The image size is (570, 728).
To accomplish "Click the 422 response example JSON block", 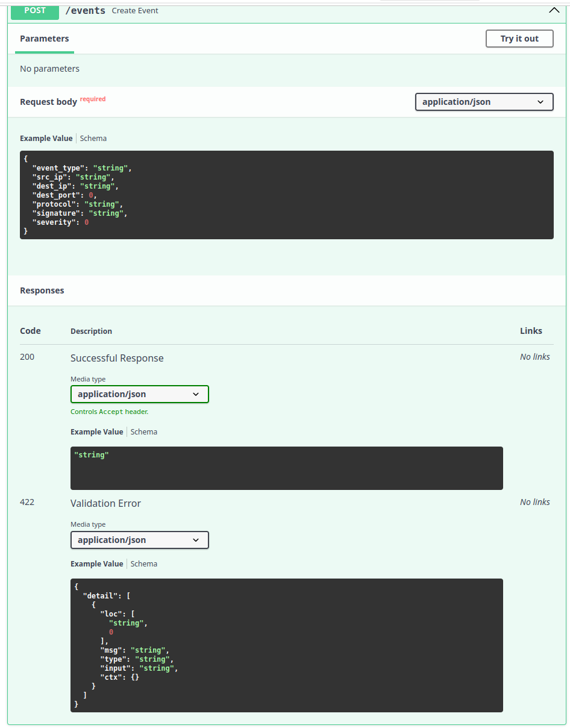I will click(287, 645).
